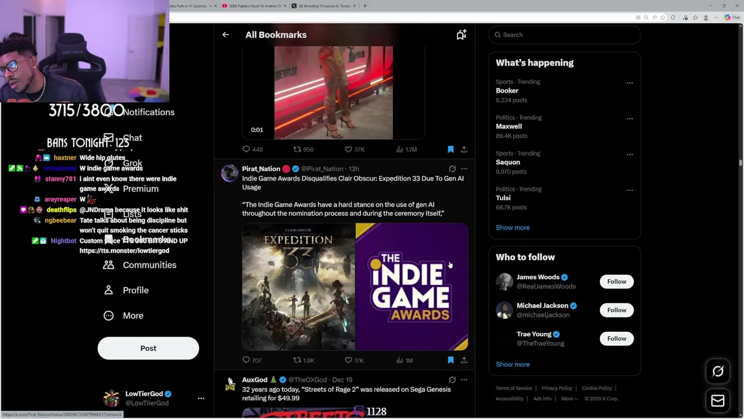Viewport: 744px width, 419px height.
Task: Follow Michael Jackson
Action: [617, 310]
